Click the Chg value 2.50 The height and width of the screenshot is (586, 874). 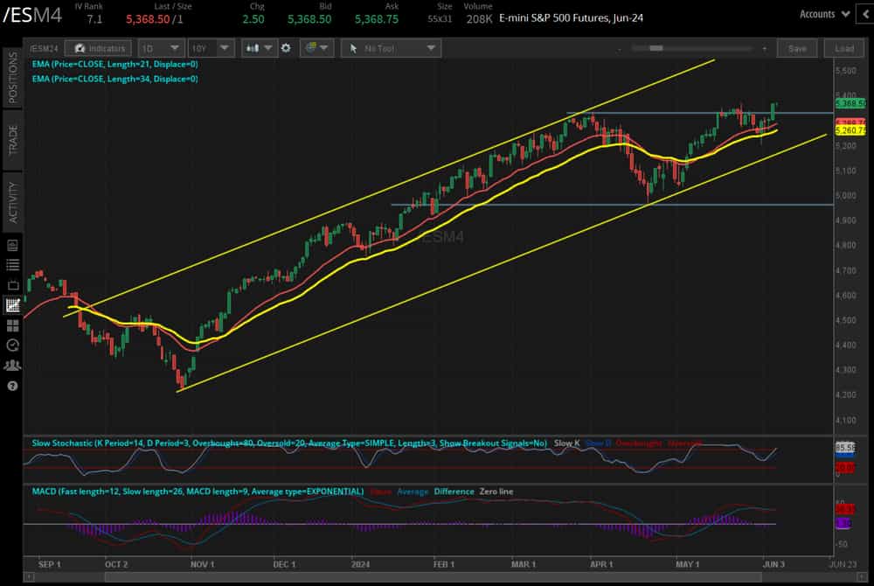click(253, 19)
